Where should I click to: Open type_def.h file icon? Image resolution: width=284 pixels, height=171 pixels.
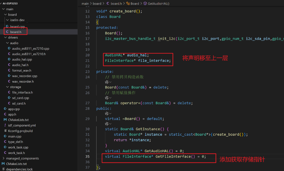tap(5, 142)
